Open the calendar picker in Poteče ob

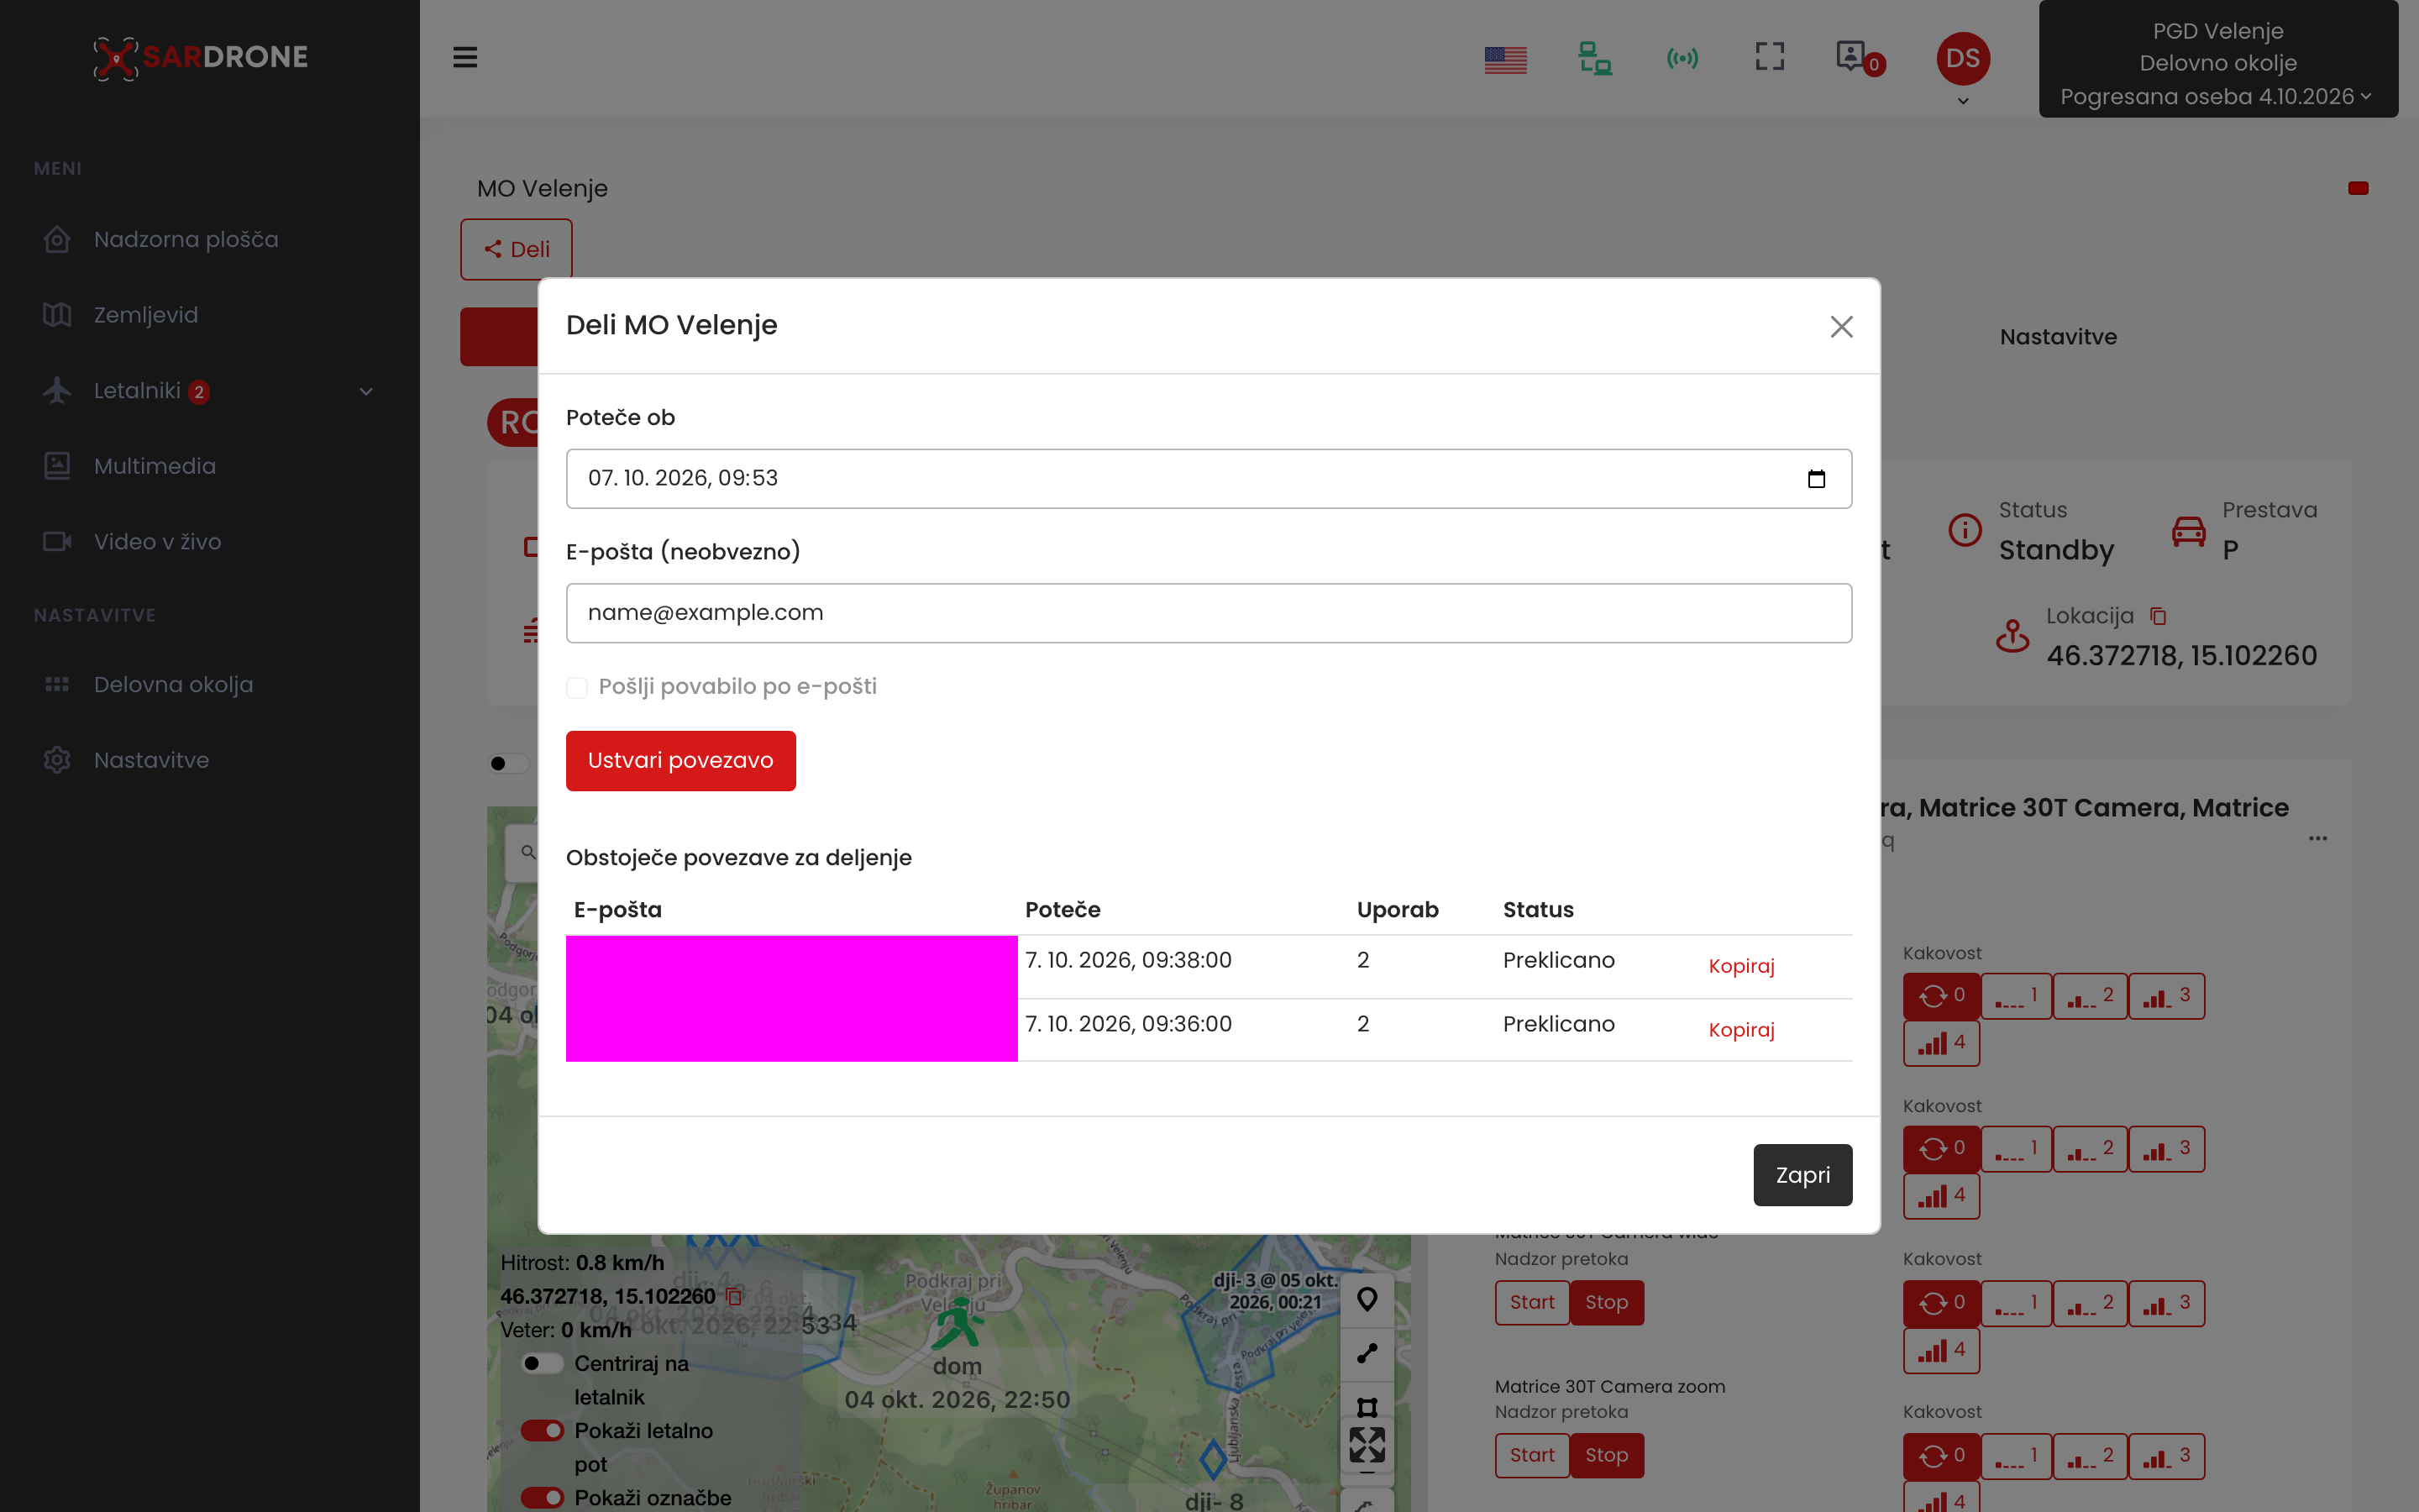1816,479
